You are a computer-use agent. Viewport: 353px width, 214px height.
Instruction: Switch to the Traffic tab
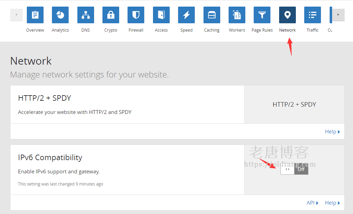point(312,15)
